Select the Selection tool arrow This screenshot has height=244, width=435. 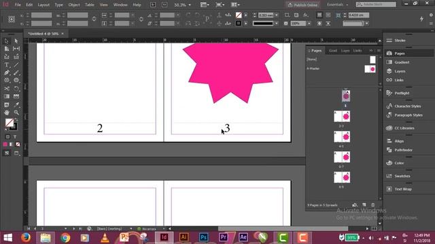tap(7, 41)
